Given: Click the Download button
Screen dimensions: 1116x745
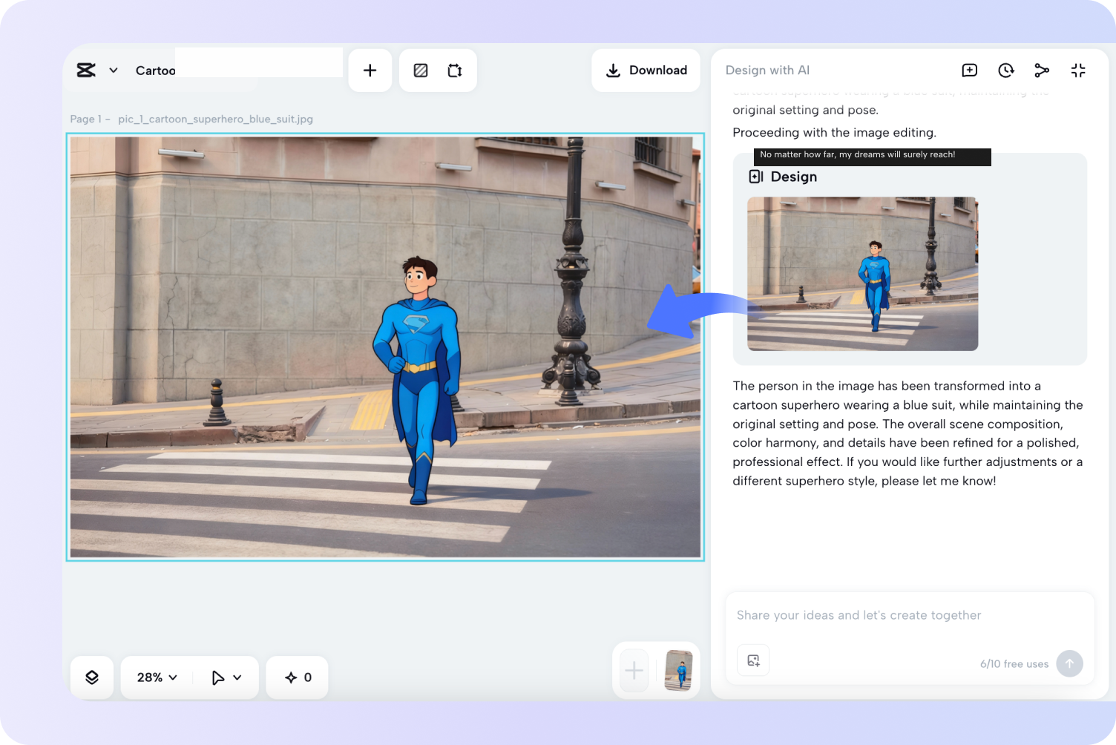Looking at the screenshot, I should coord(646,70).
